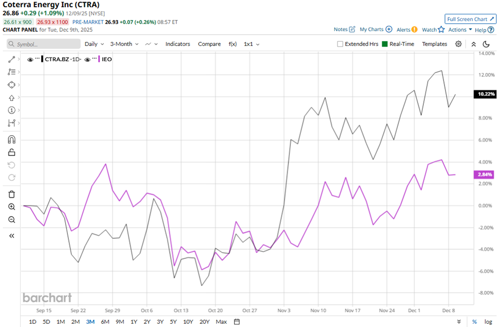Expand bottom panel double chevron
The image size is (498, 327).
coord(459,322)
